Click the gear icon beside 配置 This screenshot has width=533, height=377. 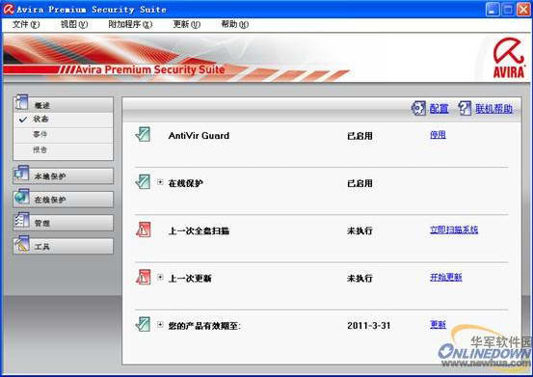pyautogui.click(x=418, y=108)
